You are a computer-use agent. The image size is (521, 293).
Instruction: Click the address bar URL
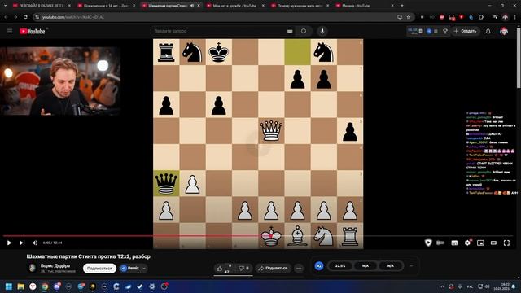[73, 17]
